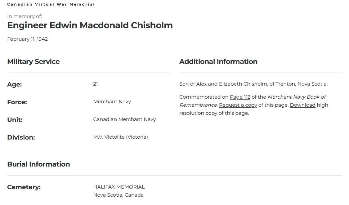Click the Download high resolution link
Viewport: 349px width, 205px height.
(302, 105)
